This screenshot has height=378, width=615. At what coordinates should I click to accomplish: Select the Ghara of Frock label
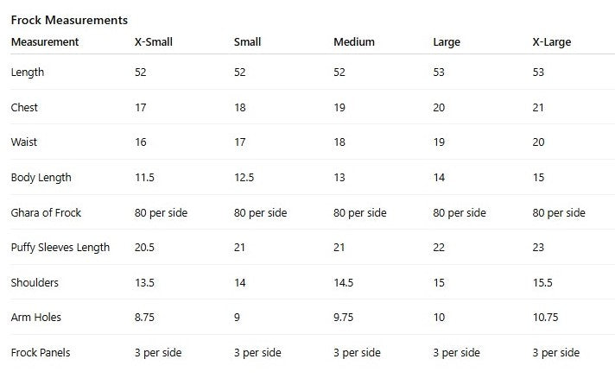coord(46,212)
